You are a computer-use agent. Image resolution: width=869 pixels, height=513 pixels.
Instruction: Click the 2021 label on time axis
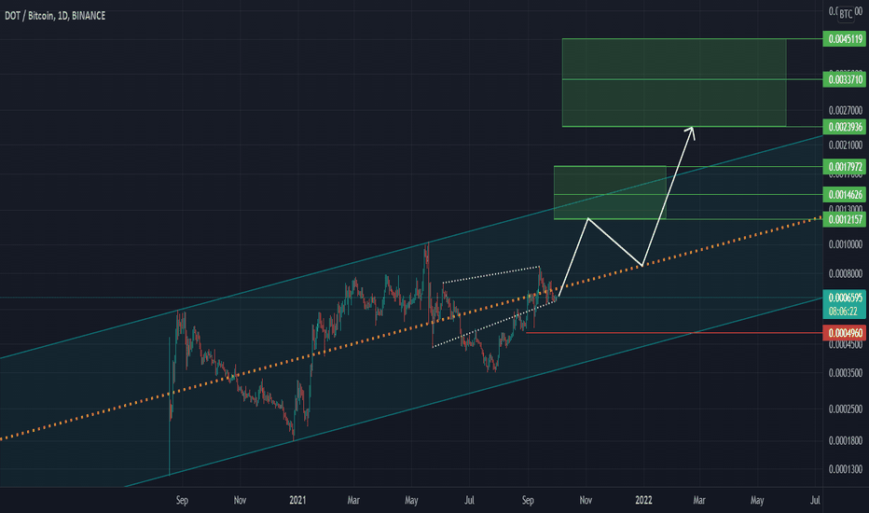(297, 500)
